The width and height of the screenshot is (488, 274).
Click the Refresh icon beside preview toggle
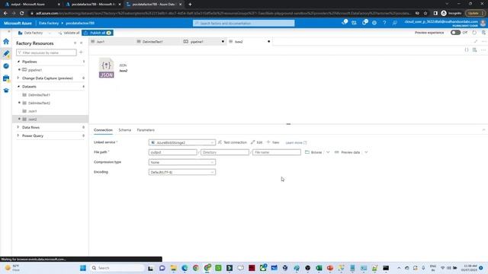[x=474, y=33]
